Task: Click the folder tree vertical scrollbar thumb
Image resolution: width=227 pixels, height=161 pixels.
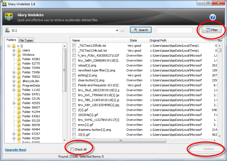Action: (65, 70)
